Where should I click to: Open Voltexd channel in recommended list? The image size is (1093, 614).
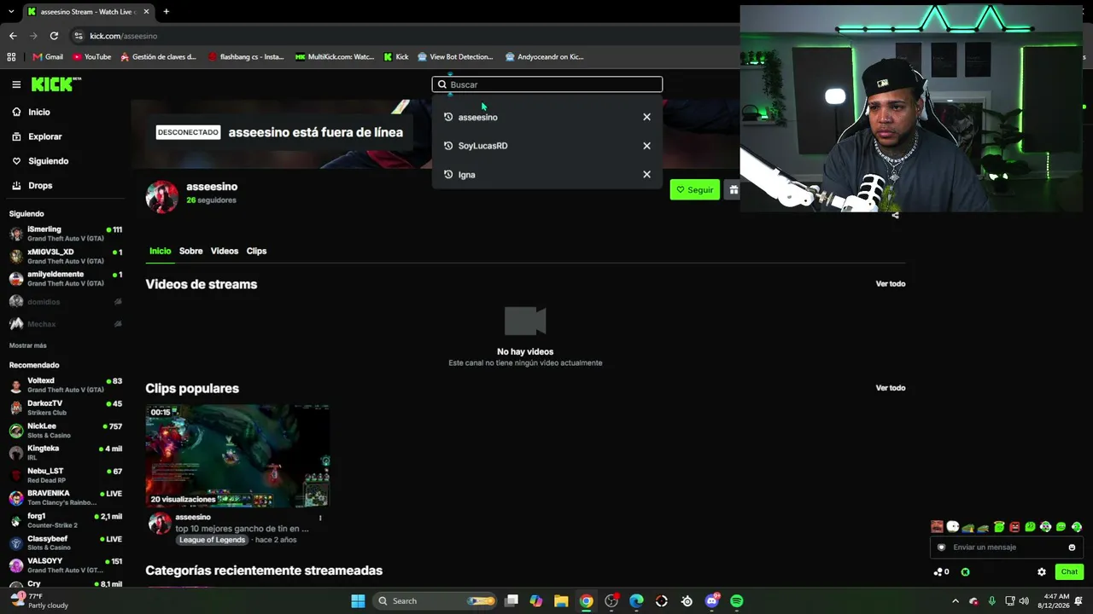pyautogui.click(x=66, y=385)
